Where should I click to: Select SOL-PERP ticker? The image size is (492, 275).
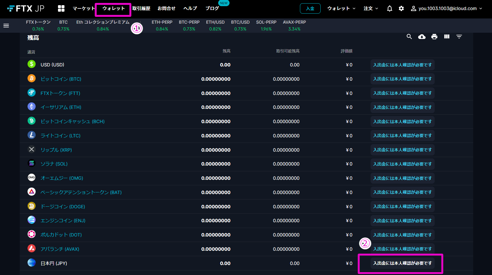pyautogui.click(x=266, y=25)
